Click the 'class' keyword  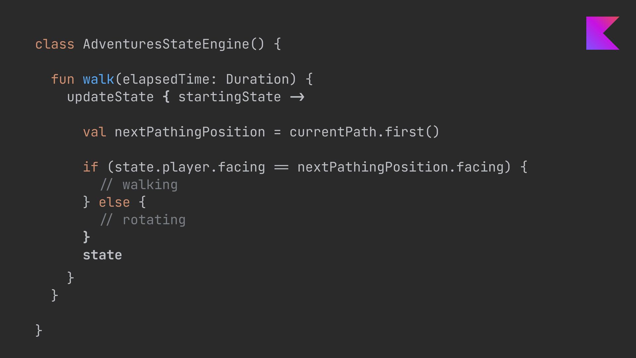tap(55, 44)
